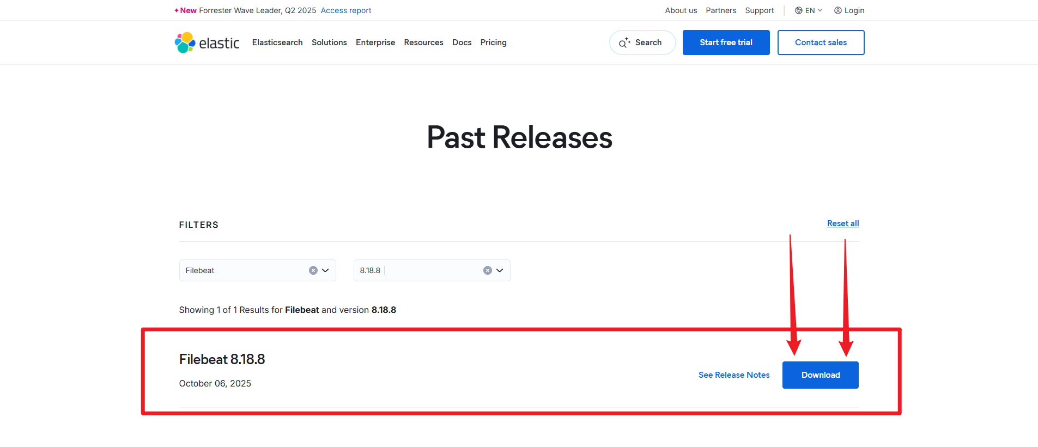Click the Elastic logo

point(207,43)
